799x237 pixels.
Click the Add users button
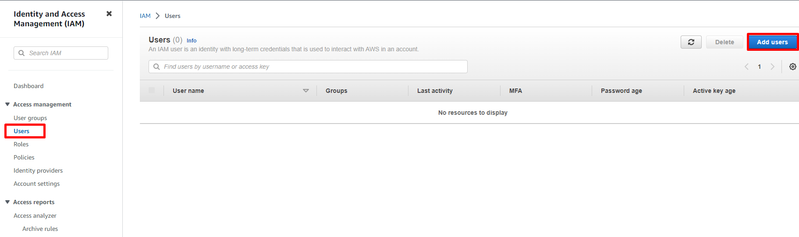coord(772,42)
